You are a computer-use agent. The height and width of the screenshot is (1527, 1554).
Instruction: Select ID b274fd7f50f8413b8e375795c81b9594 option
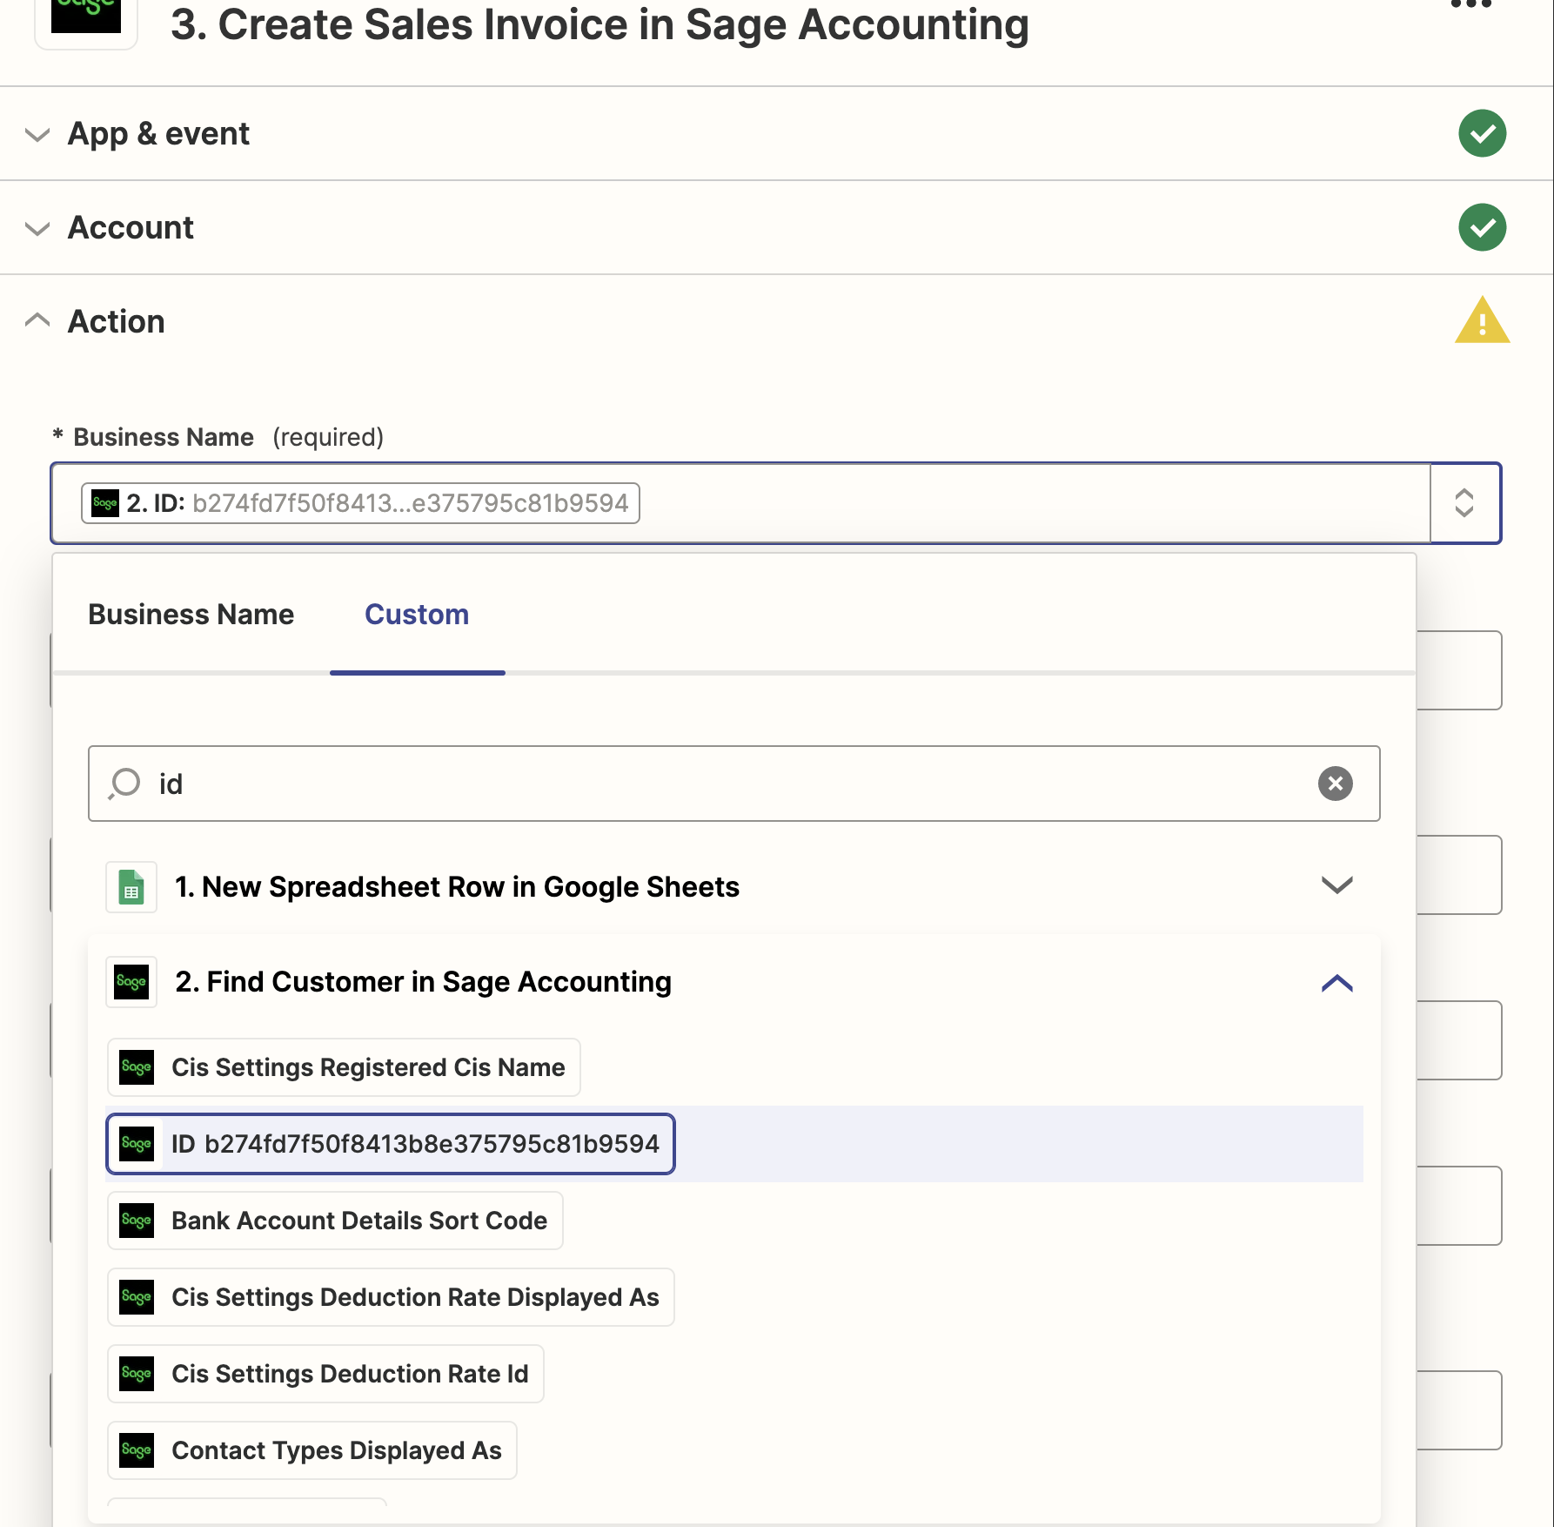click(391, 1144)
